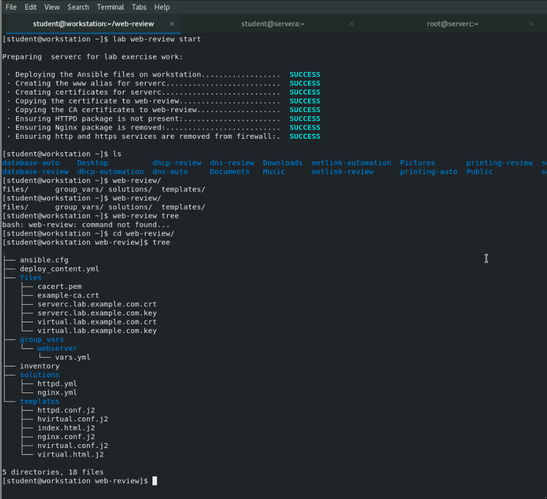Viewport: 547px width, 499px height.
Task: Click hvirtual.conf.j2 file name
Action: [x=73, y=419]
